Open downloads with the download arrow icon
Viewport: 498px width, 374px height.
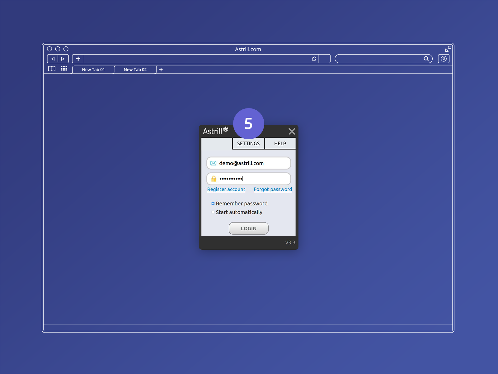444,59
